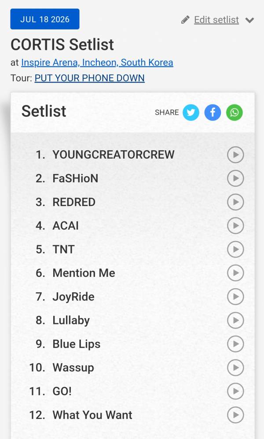This screenshot has height=439, width=264.
Task: Play the ACAI track
Action: [235, 226]
